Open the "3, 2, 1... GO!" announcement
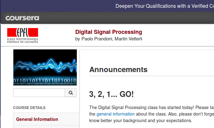This screenshot has height=128, width=214. coord(111,94)
